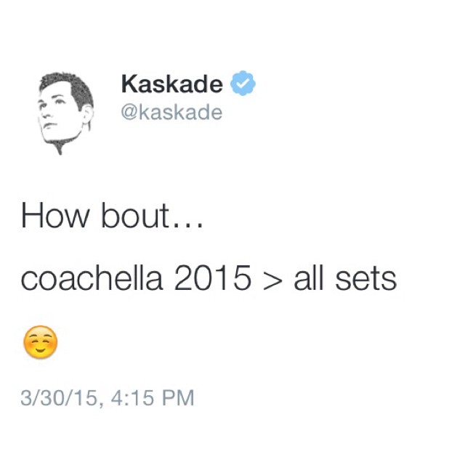Click the avatar's sketched hair
The image size is (465, 465).
[x=69, y=87]
